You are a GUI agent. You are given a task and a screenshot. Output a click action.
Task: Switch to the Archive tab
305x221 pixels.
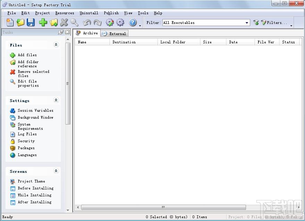[87, 33]
